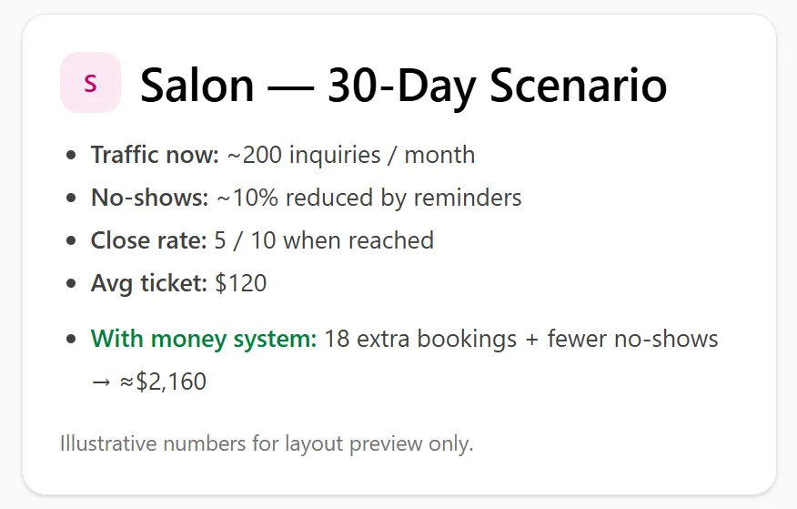Click the Salon — 30-Day Scenario heading

click(x=403, y=86)
